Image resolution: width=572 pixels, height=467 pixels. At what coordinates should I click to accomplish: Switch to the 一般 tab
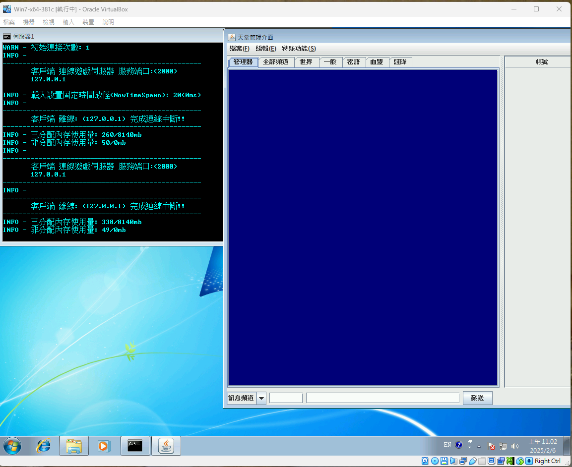coord(330,62)
